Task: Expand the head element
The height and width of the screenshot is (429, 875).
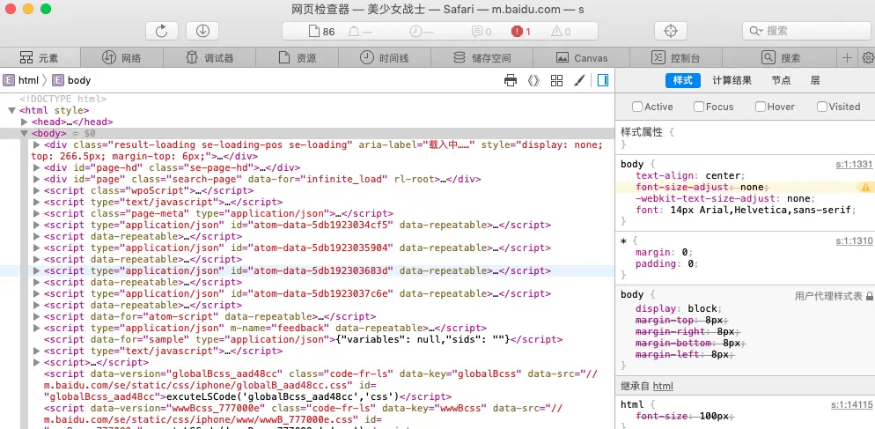Action: click(24, 122)
